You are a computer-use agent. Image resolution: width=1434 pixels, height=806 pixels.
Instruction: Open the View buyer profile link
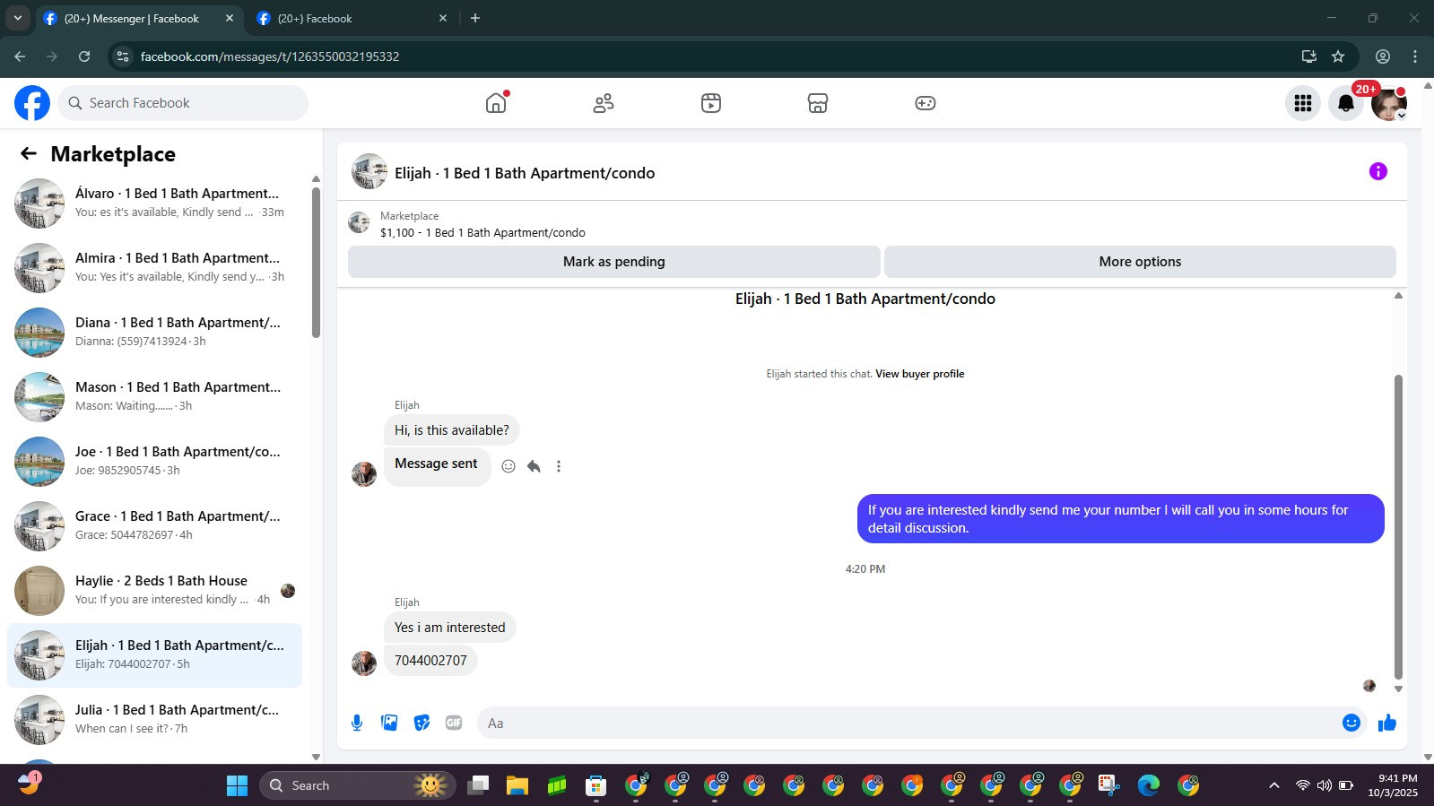pyautogui.click(x=919, y=374)
